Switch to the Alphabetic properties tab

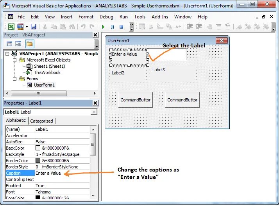coord(16,120)
